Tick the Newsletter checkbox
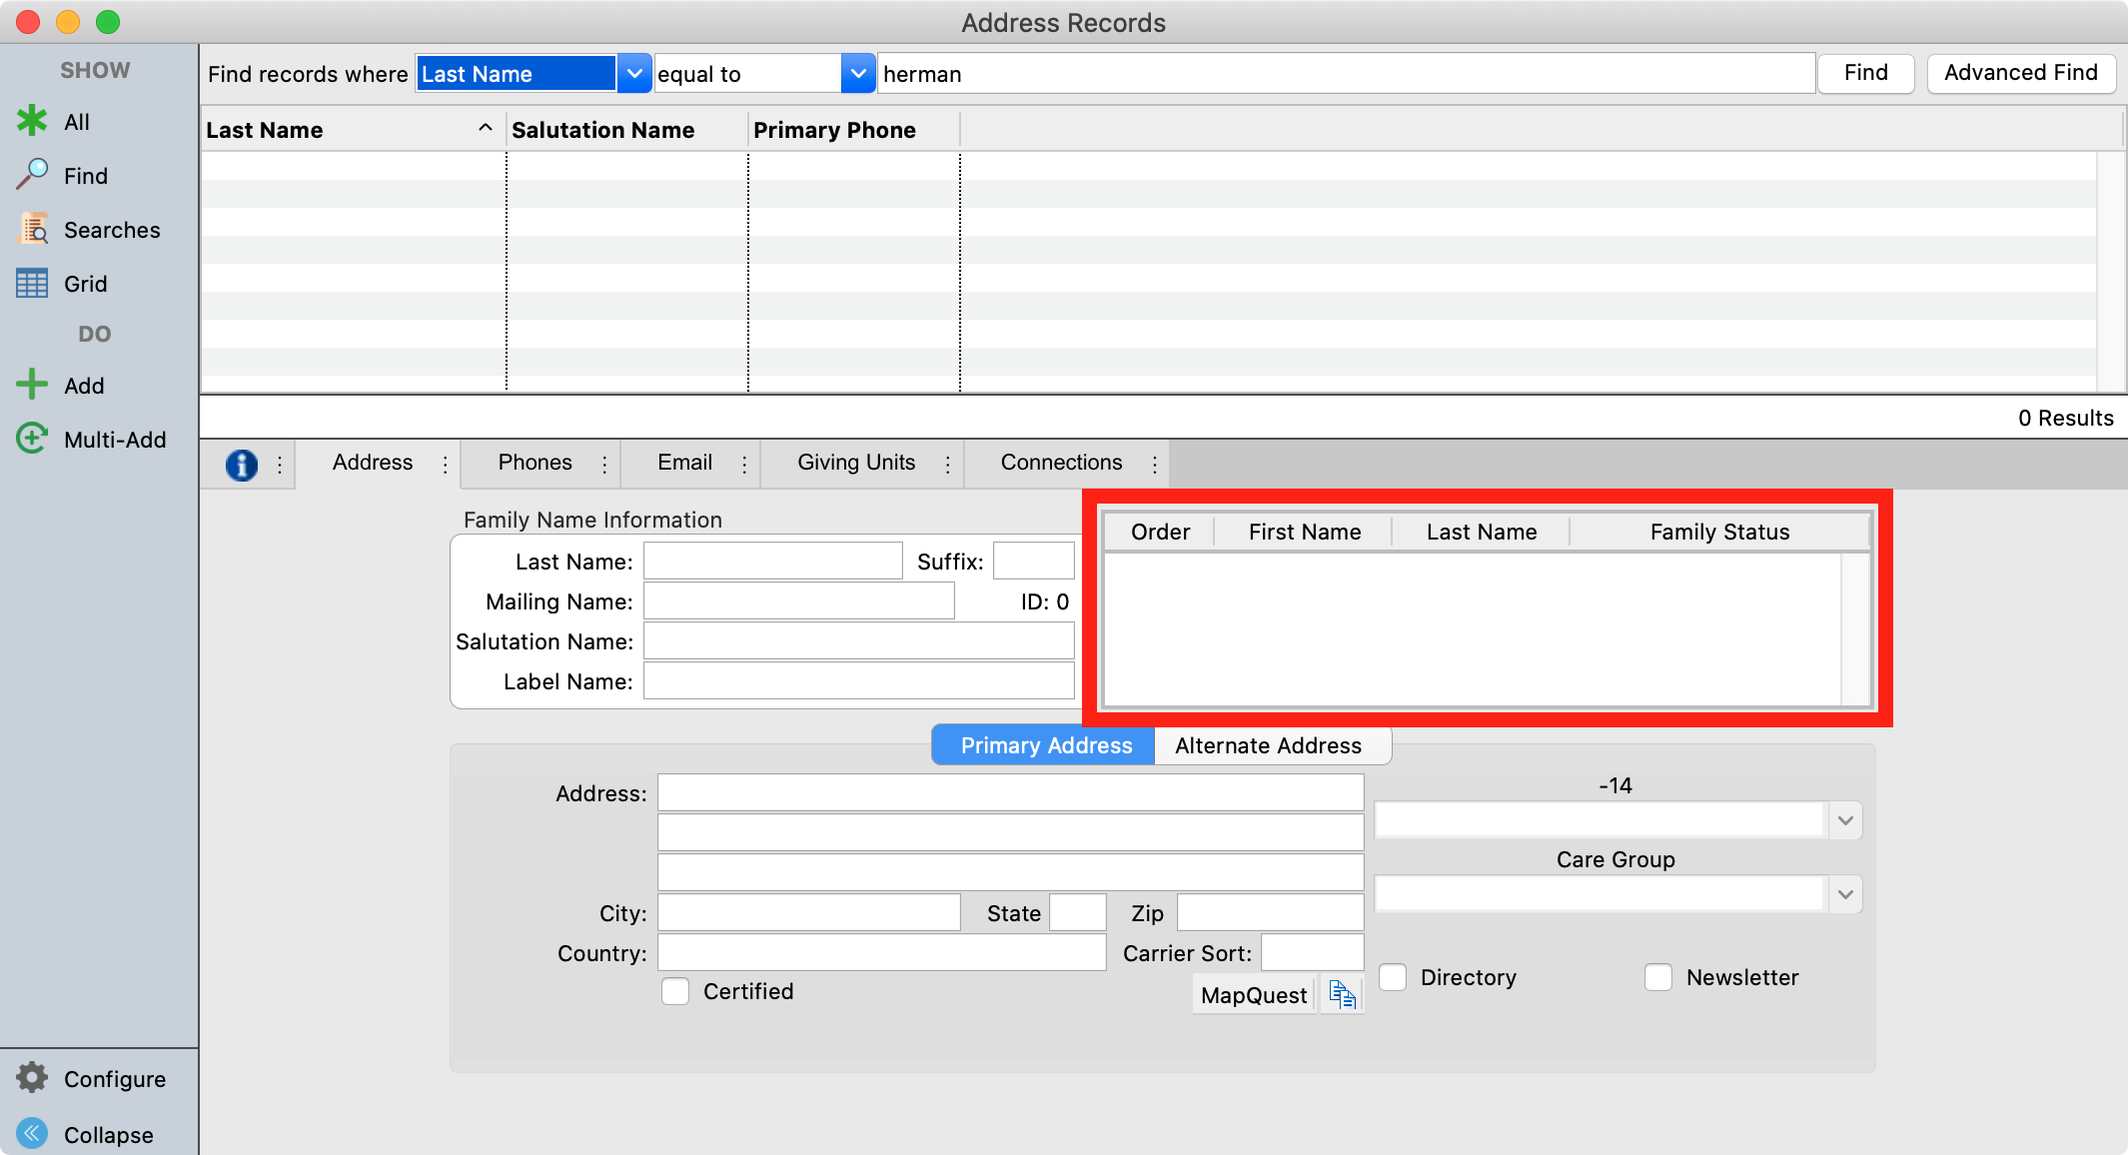The width and height of the screenshot is (2128, 1155). [1658, 977]
